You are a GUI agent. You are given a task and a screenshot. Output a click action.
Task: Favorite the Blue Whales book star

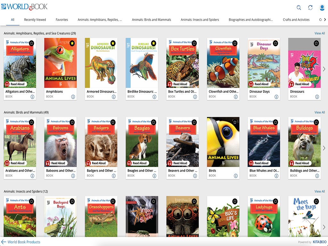click(x=275, y=122)
